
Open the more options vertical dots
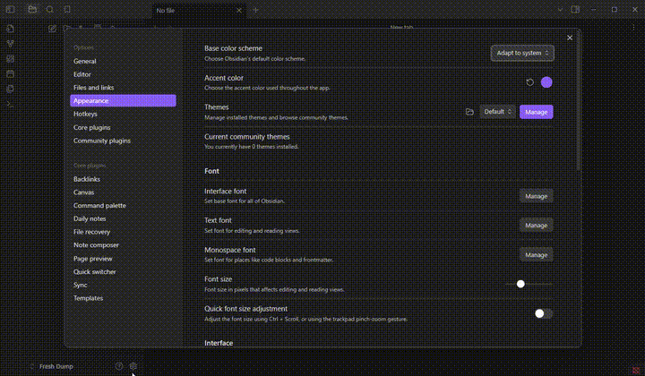[633, 28]
